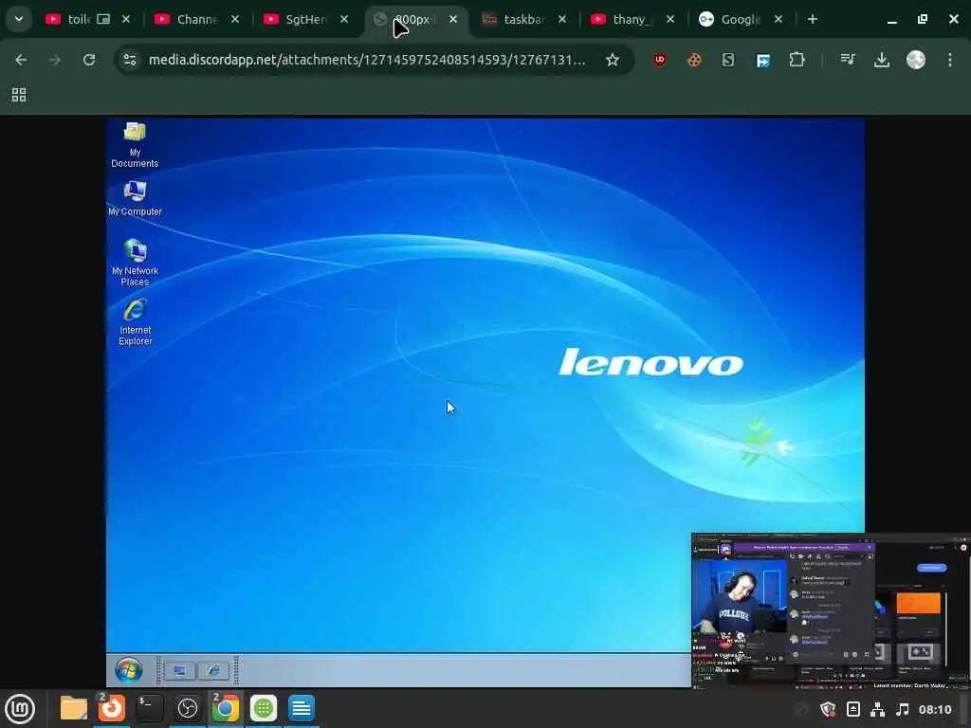Open the 'S' extension icon
The width and height of the screenshot is (971, 728).
pyautogui.click(x=728, y=60)
